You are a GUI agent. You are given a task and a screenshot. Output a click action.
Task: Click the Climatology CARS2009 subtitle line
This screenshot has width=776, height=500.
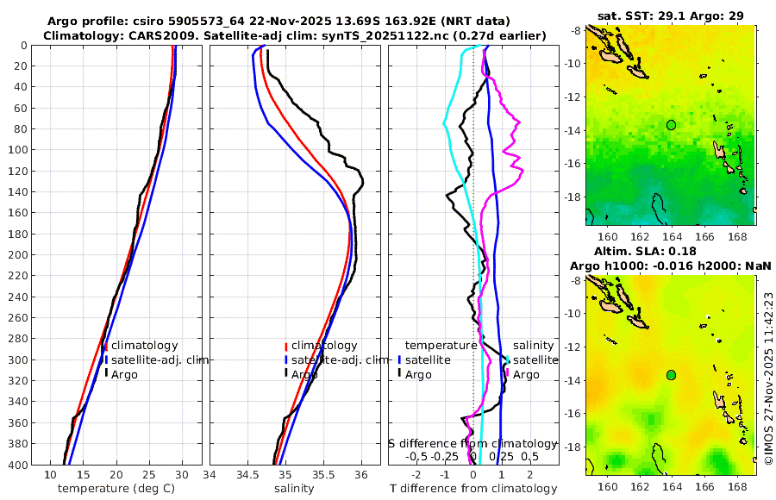[x=295, y=35]
